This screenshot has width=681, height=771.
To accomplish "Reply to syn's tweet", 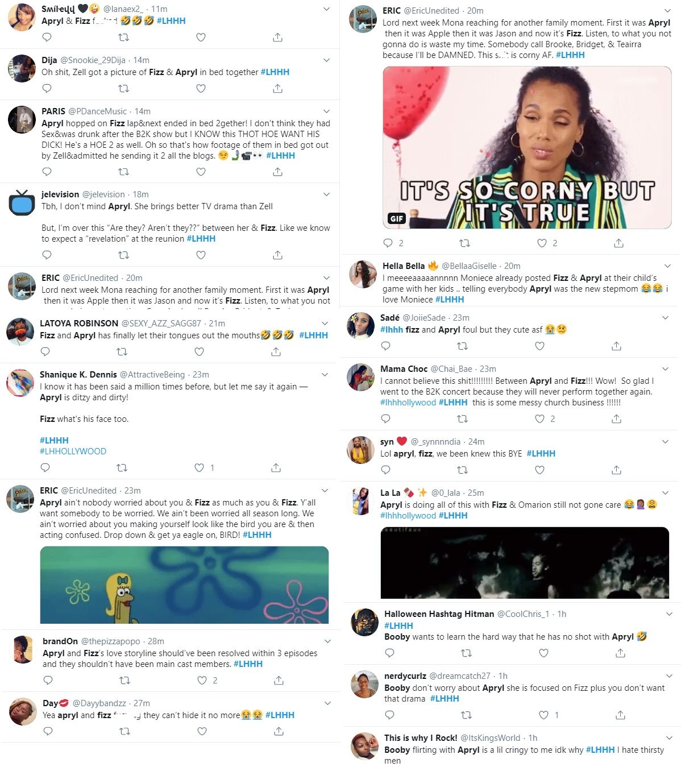I will point(385,470).
